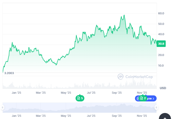The height and width of the screenshot is (119, 174).
Task: Click the USD currency label
Action: [x=163, y=88]
